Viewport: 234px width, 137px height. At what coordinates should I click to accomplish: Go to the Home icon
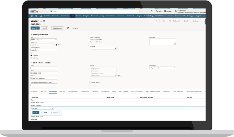pos(41,16)
